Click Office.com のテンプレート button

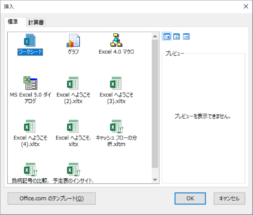(x=51, y=199)
